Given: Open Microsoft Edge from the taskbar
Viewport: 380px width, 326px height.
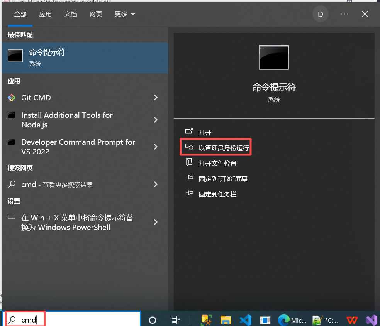Looking at the screenshot, I should pos(292,320).
